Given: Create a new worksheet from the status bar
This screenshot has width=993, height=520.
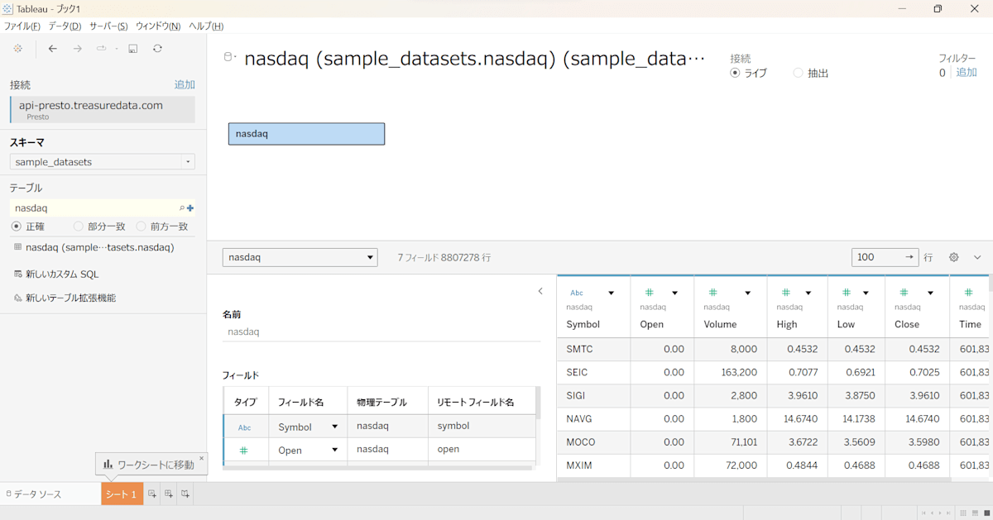Looking at the screenshot, I should click(x=151, y=493).
